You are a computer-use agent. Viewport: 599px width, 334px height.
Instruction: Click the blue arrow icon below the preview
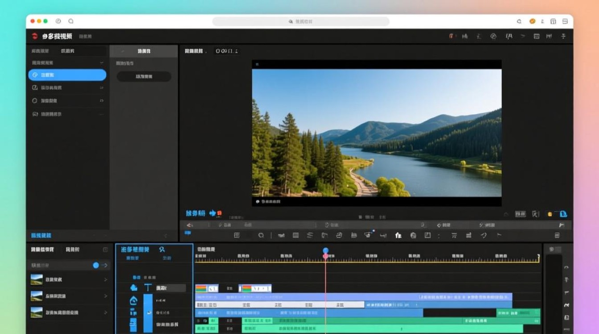(x=213, y=213)
